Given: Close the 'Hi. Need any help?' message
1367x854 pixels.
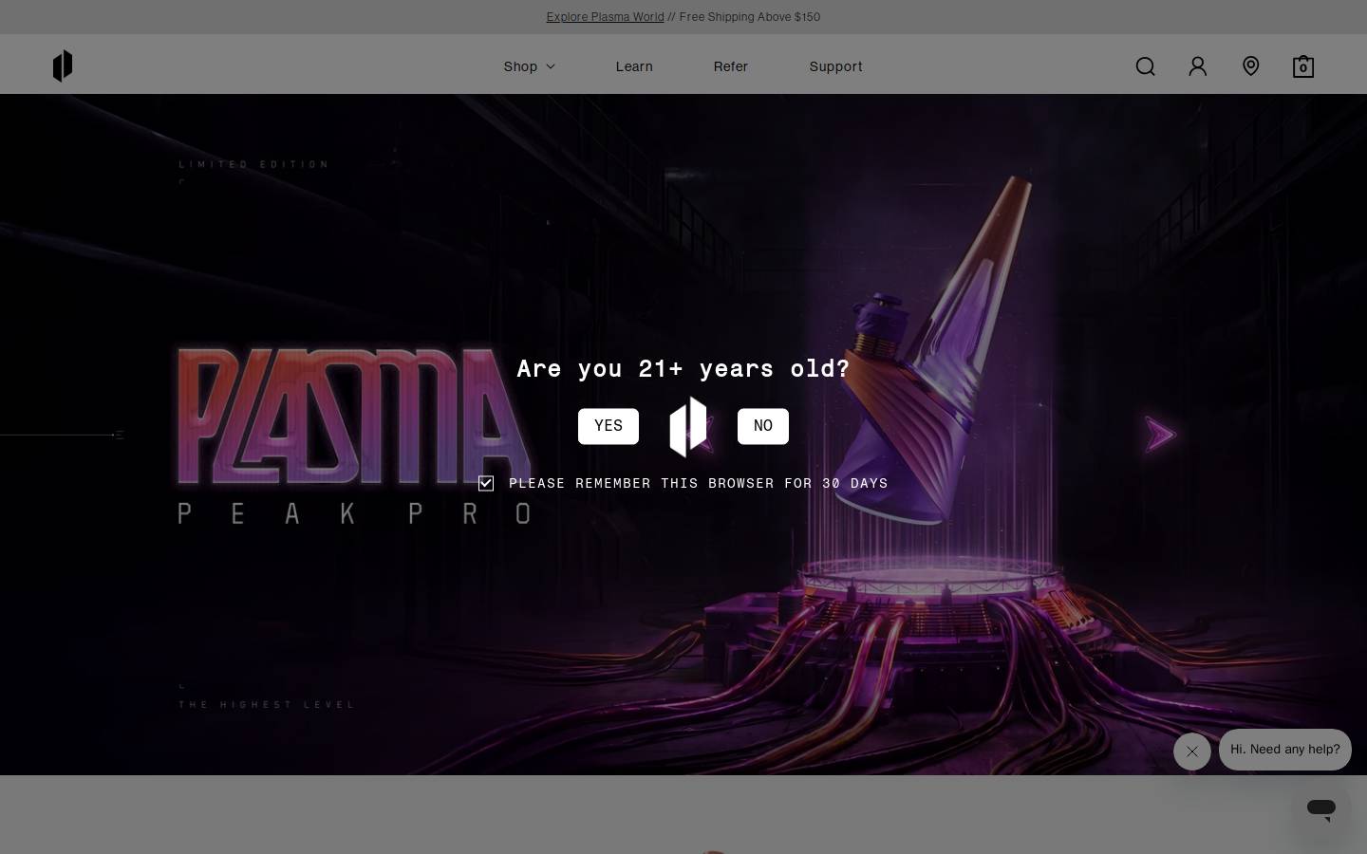Looking at the screenshot, I should 1192,752.
